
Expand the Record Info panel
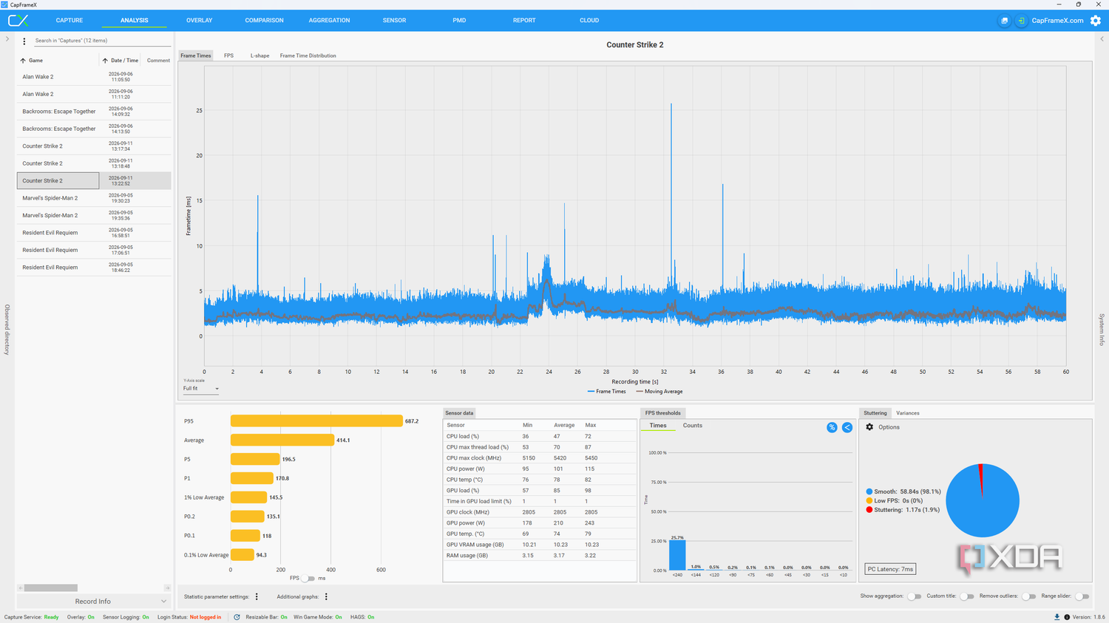[93, 602]
